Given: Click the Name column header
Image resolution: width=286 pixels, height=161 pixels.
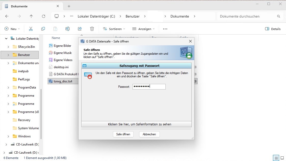Looking at the screenshot, I should pyautogui.click(x=56, y=38).
